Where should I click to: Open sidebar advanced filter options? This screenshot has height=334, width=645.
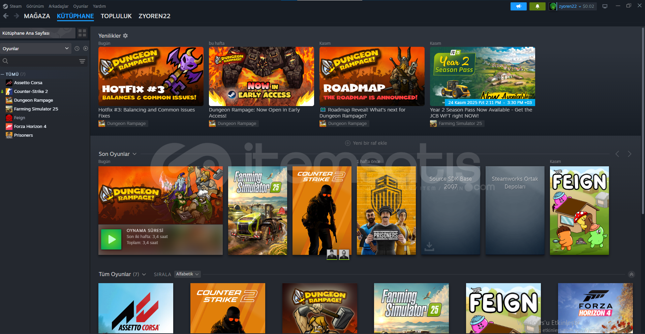pos(82,61)
